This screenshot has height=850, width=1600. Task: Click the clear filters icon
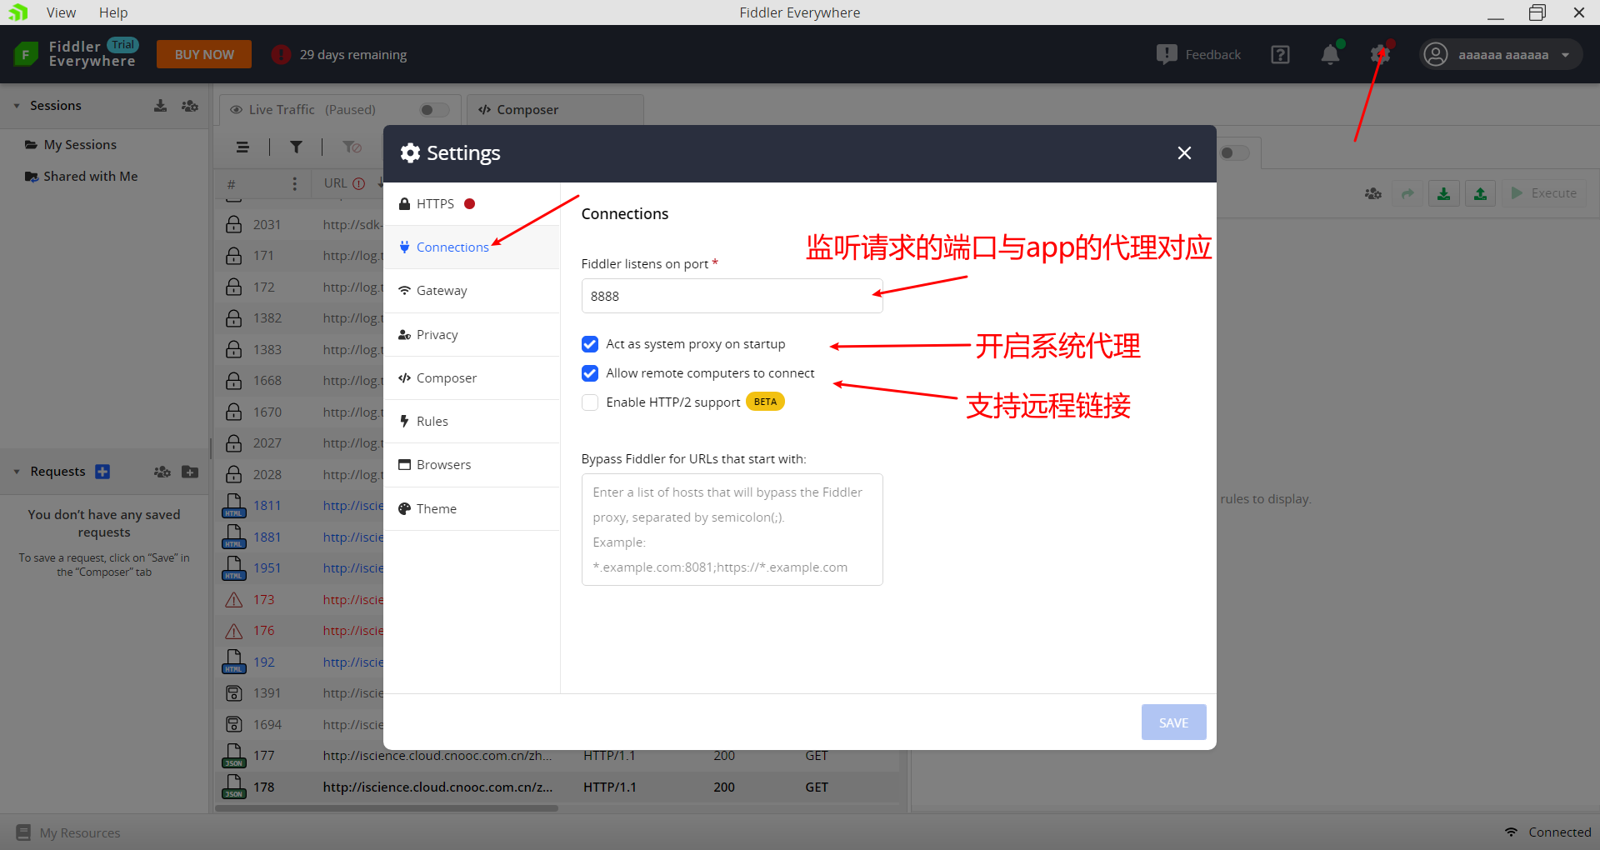click(x=352, y=147)
